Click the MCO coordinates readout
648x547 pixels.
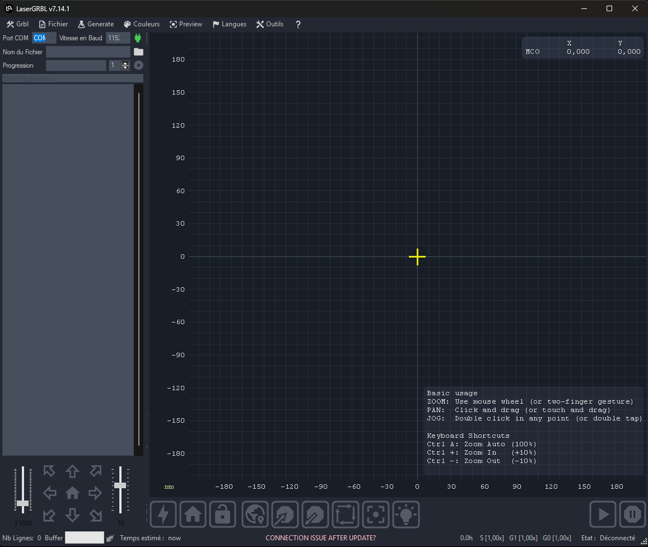(x=583, y=48)
